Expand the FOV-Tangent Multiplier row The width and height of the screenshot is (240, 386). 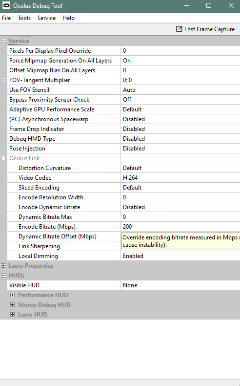(3, 80)
